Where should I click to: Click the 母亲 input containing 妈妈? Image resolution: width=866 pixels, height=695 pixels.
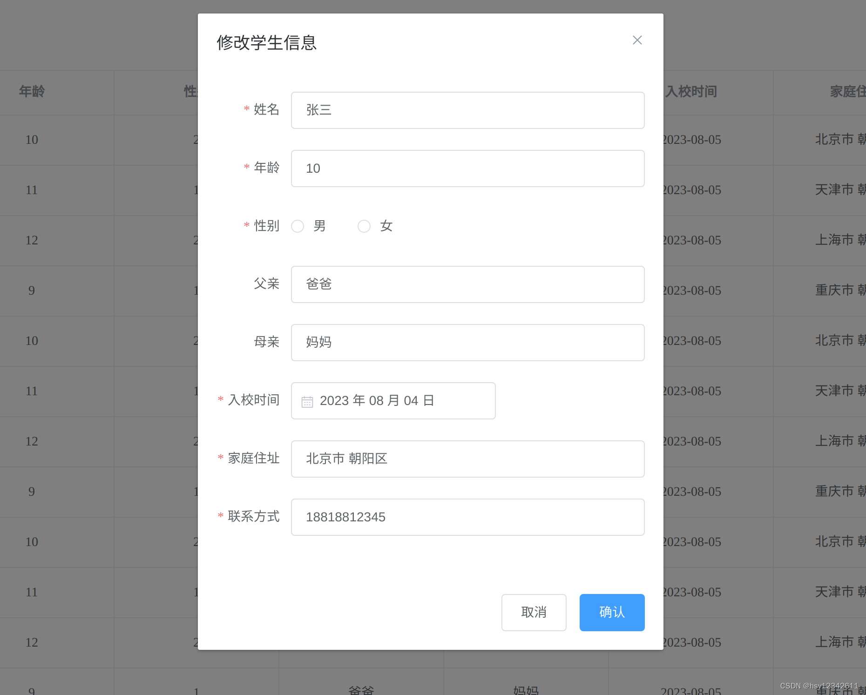[x=467, y=343]
